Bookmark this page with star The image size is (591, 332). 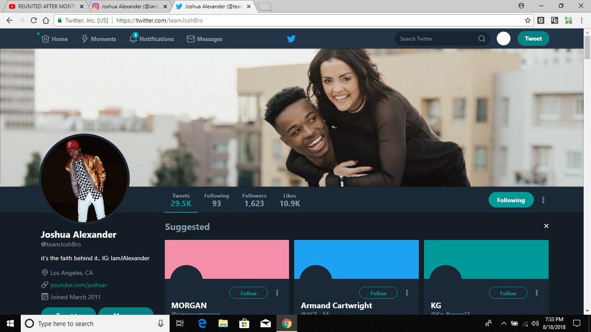tap(527, 20)
